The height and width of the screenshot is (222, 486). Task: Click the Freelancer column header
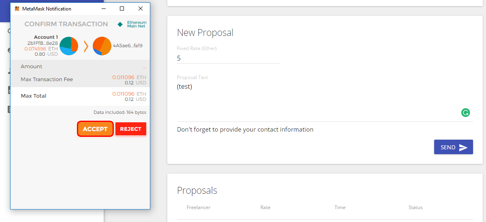coord(198,207)
